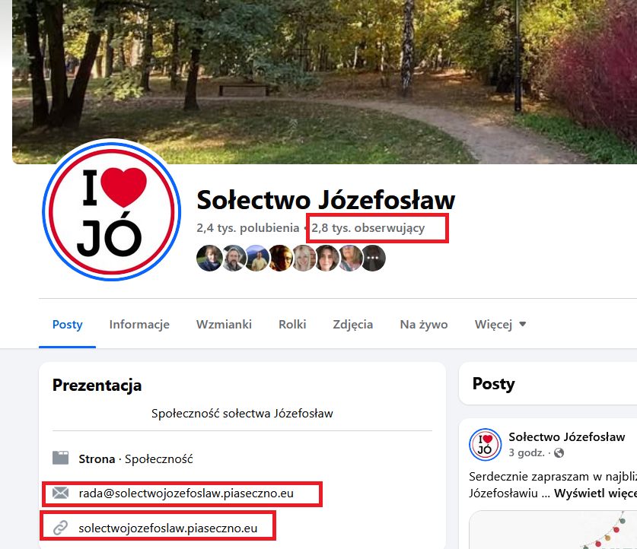
Task: Open the Wzmianki tab
Action: pos(224,324)
